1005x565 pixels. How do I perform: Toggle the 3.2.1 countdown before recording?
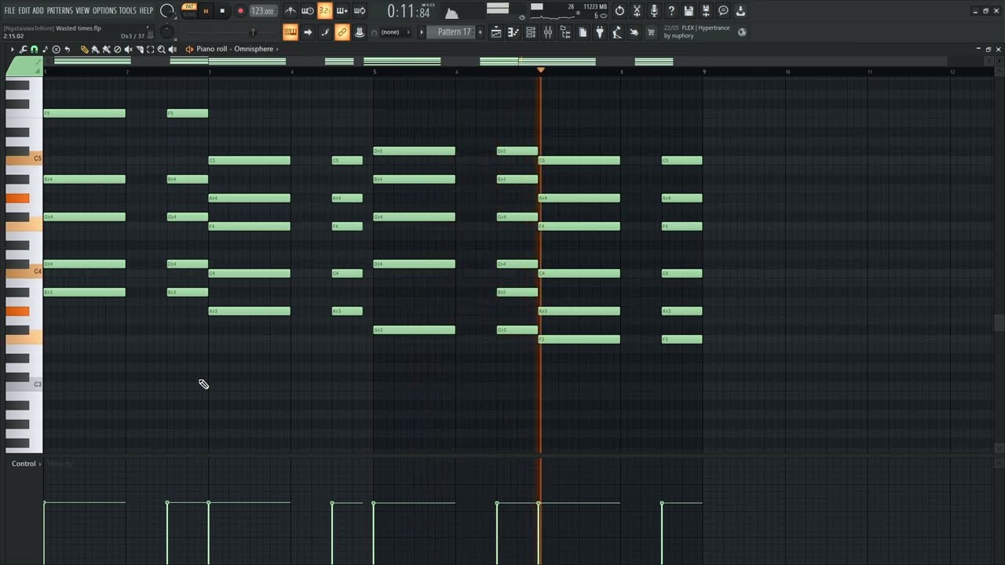pos(324,11)
